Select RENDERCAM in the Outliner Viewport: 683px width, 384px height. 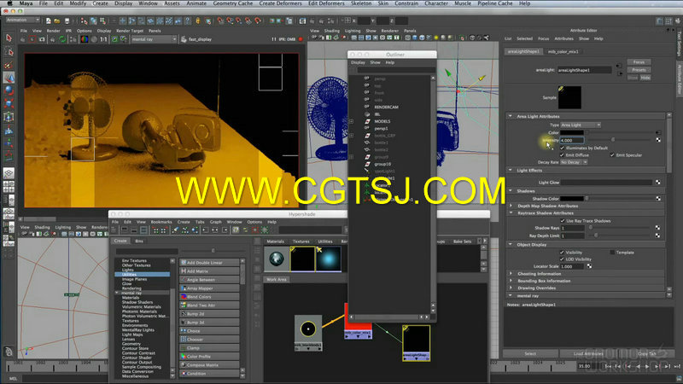[386, 108]
